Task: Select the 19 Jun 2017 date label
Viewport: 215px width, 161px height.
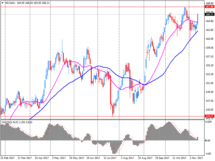Action: click(93, 158)
